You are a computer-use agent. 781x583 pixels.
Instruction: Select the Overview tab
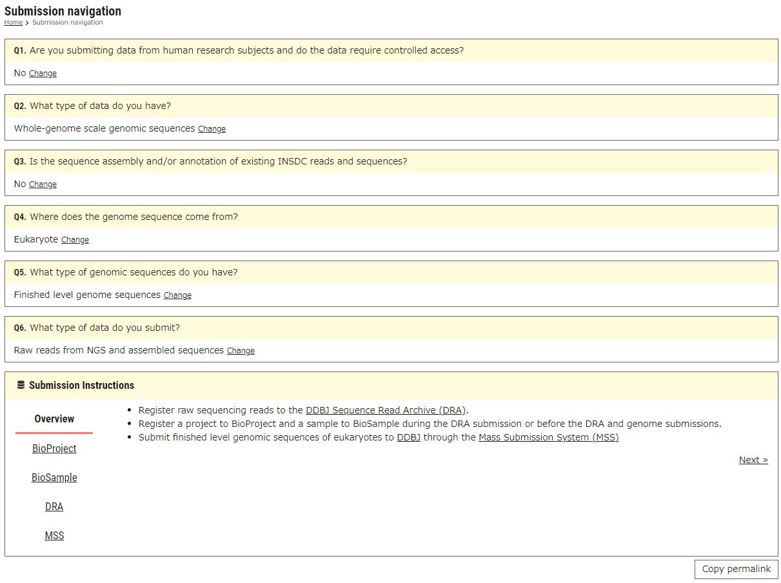pos(54,419)
